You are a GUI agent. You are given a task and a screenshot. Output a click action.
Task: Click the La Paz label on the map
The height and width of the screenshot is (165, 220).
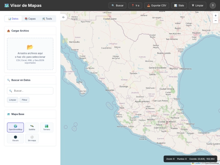tap(79, 82)
